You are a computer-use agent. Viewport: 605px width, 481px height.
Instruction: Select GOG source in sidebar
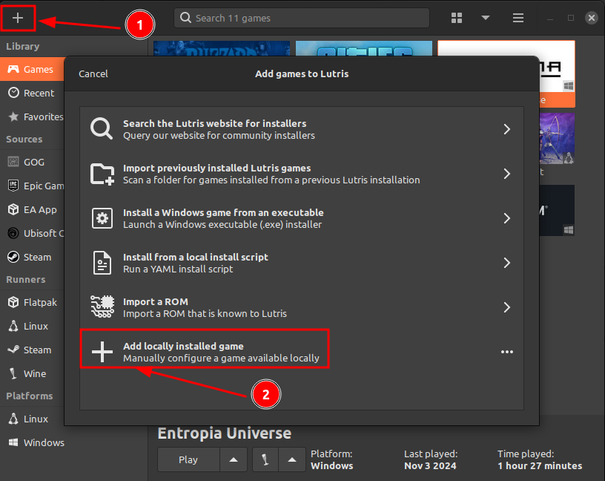(x=33, y=162)
